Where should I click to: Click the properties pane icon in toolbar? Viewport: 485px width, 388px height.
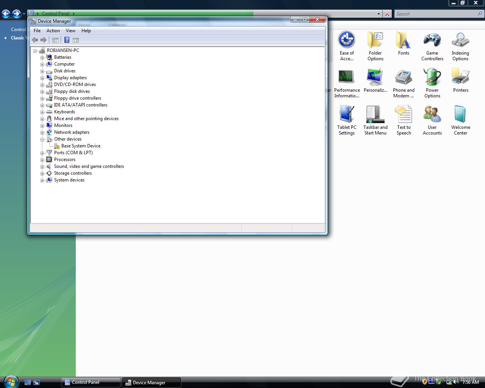tap(55, 40)
